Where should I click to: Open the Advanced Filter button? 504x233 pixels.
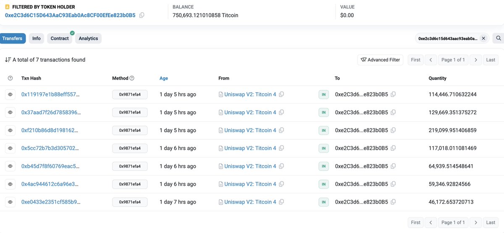(x=381, y=60)
